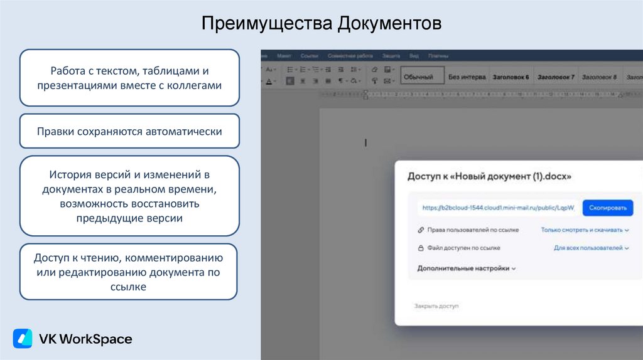Image resolution: width=643 pixels, height=360 pixels.
Task: Open the 'Совместная работа' menu tab
Action: coord(350,56)
